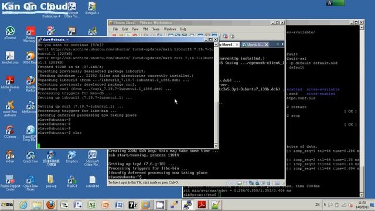Screen dimensions: 375x211
Task: Open the Help menu in VMware Workstation
Action: [183, 29]
